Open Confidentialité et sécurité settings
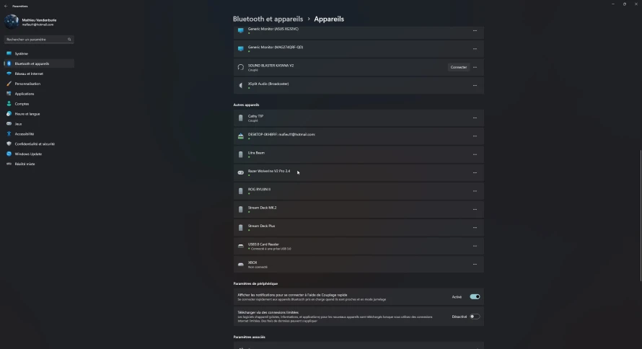This screenshot has height=349, width=642. pos(39,143)
